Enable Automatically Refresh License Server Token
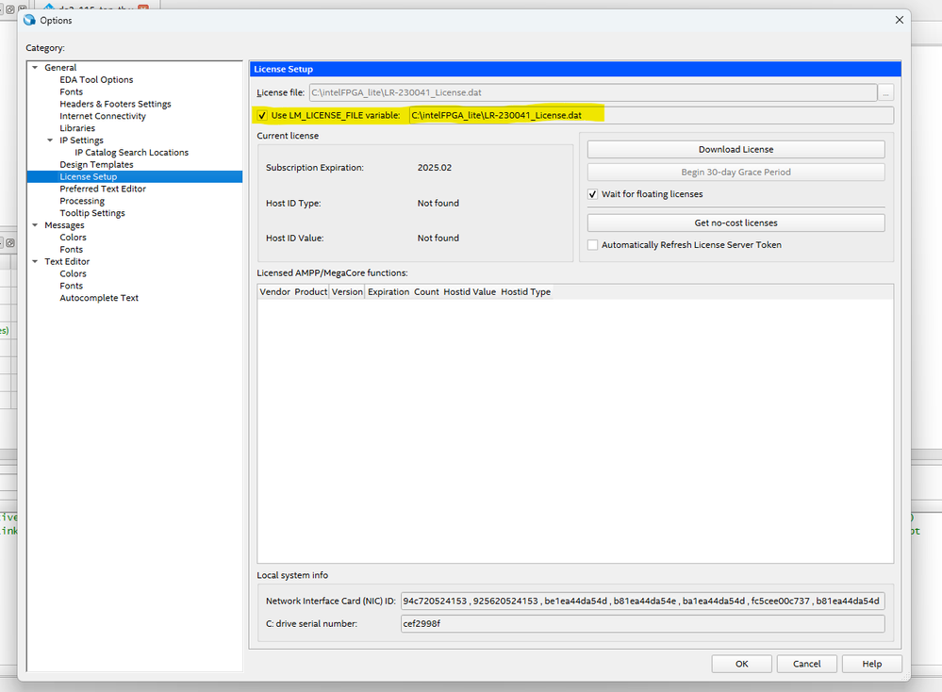 pos(592,245)
